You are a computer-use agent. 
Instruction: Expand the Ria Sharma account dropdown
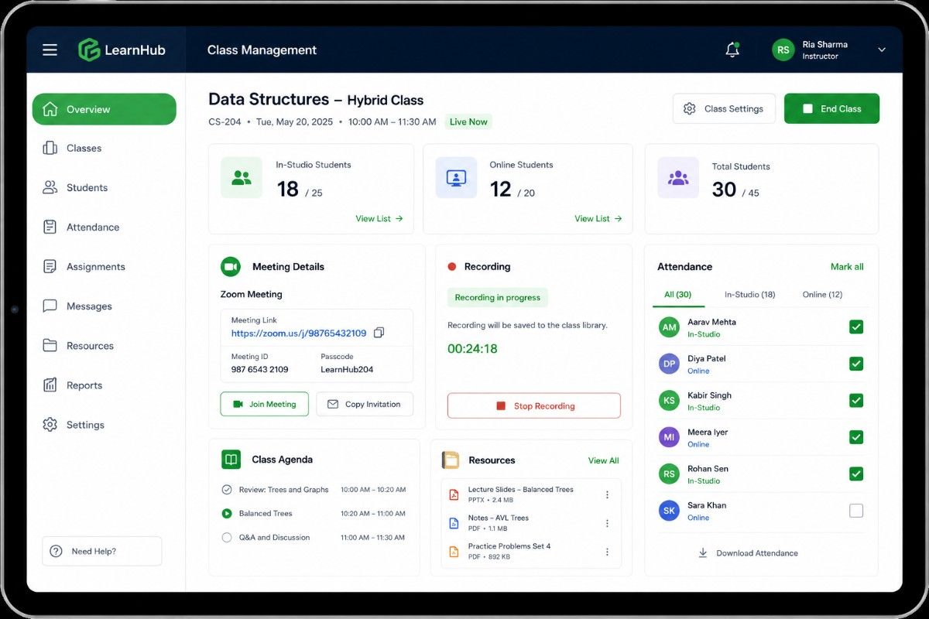(881, 50)
